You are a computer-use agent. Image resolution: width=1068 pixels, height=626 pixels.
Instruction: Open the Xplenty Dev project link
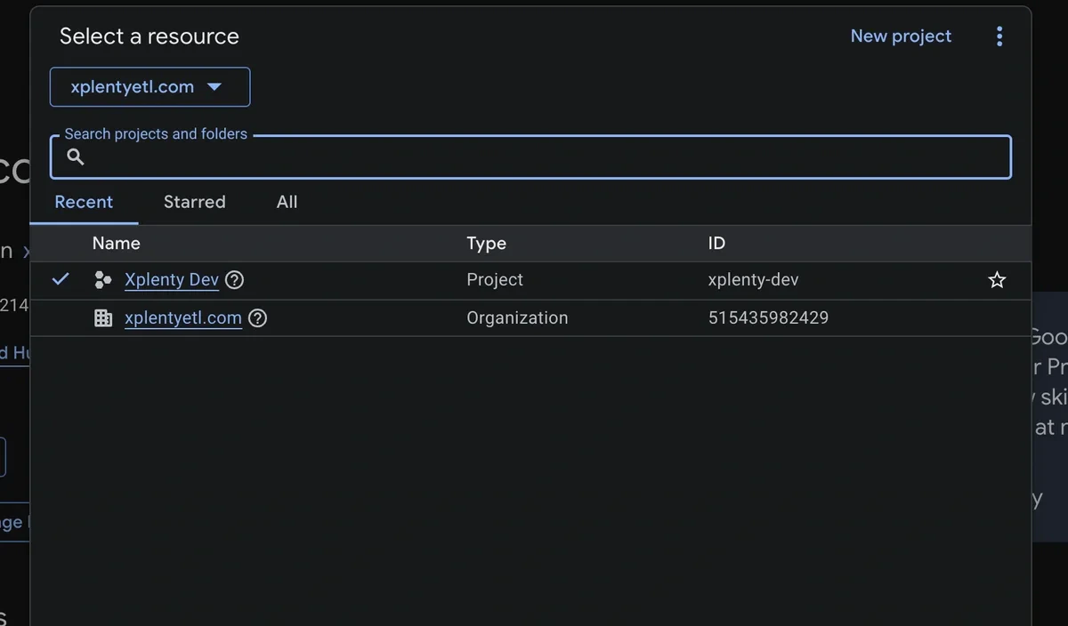[x=172, y=280]
